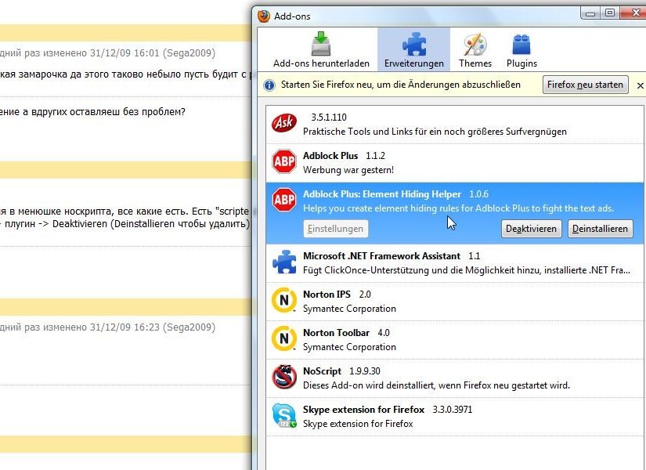The height and width of the screenshot is (470, 646).
Task: Click the Firefox logo in Add-ons title bar
Action: (x=264, y=16)
